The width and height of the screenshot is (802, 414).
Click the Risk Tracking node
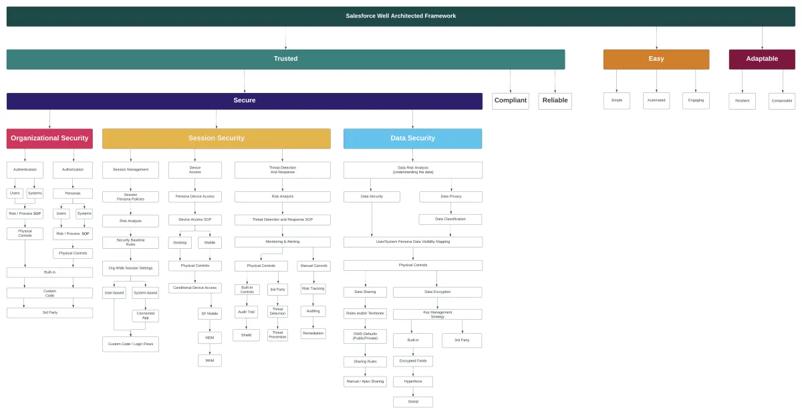313,289
